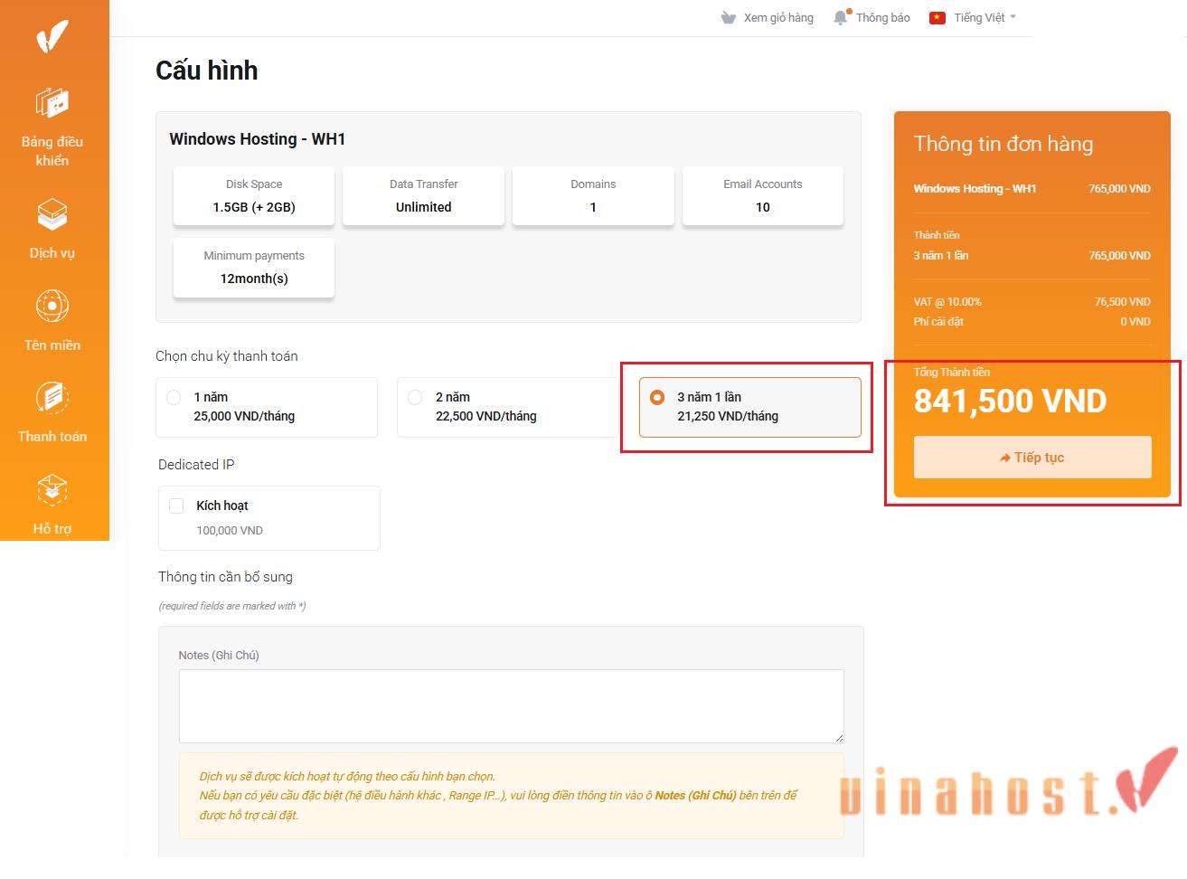Click the VinaHost logo icon in sidebar
The image size is (1187, 879).
(52, 36)
